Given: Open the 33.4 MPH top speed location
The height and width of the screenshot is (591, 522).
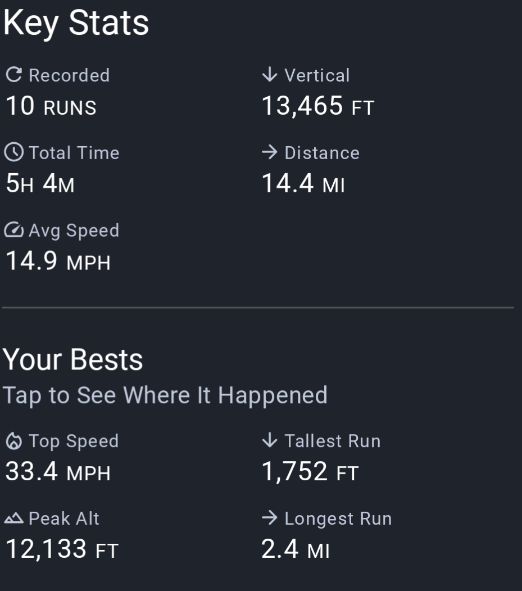Looking at the screenshot, I should pyautogui.click(x=58, y=472).
